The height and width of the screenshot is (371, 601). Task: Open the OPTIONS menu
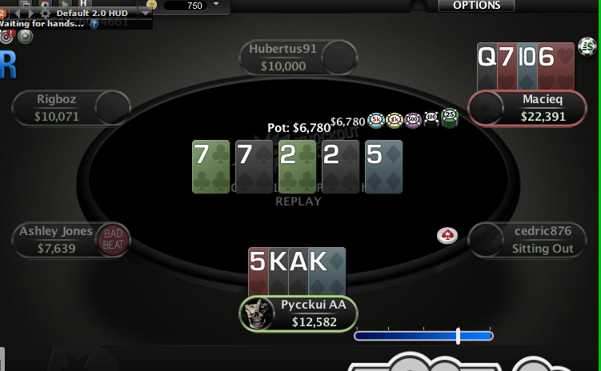pyautogui.click(x=476, y=6)
